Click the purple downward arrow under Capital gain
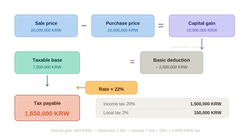251x140 pixels. pyautogui.click(x=202, y=44)
